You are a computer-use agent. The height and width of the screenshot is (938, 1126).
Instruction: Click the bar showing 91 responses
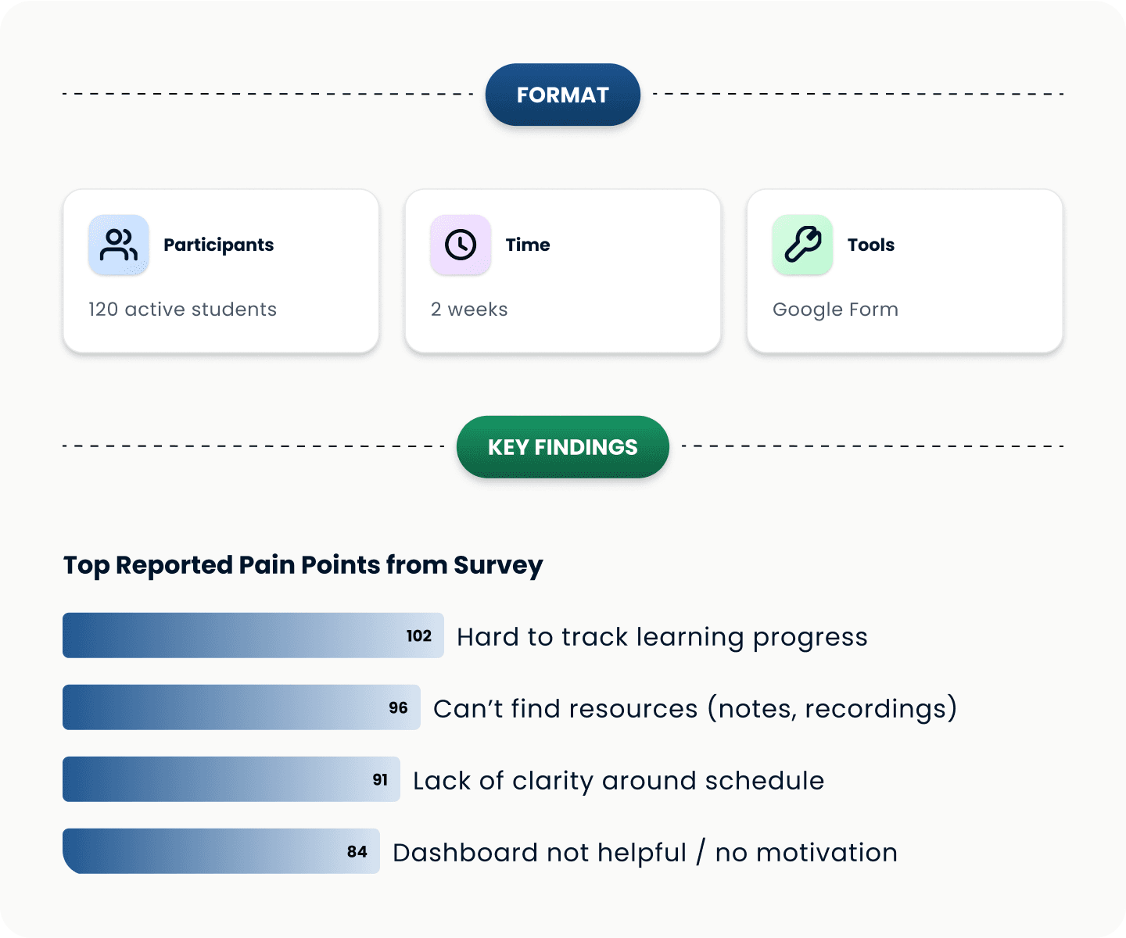click(231, 779)
